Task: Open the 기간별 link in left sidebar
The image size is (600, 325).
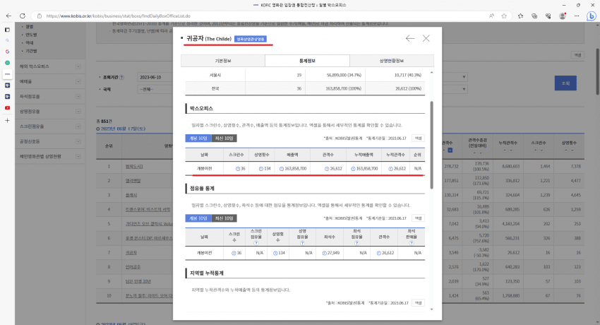Action: (x=31, y=51)
